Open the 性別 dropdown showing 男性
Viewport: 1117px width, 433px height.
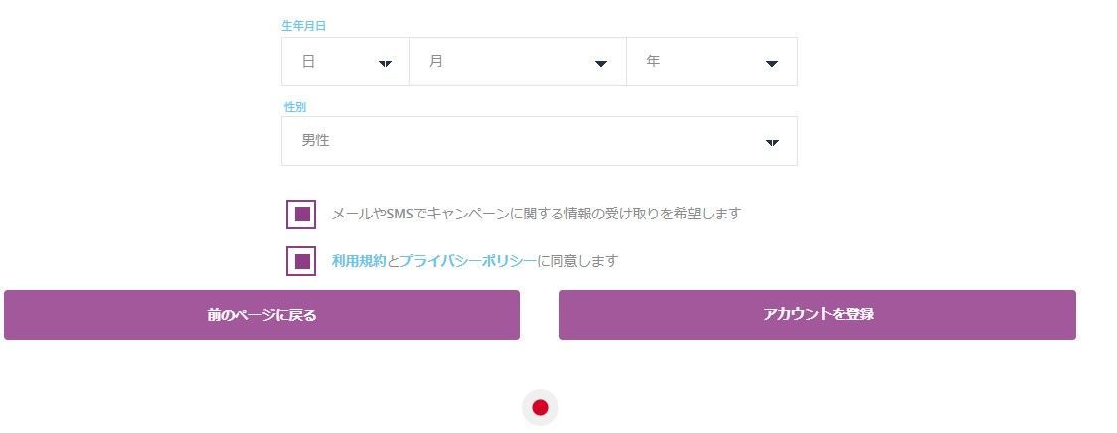(x=540, y=141)
